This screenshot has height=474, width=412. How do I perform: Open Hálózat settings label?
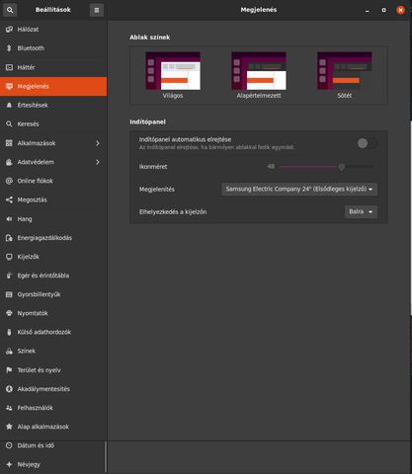(x=28, y=30)
